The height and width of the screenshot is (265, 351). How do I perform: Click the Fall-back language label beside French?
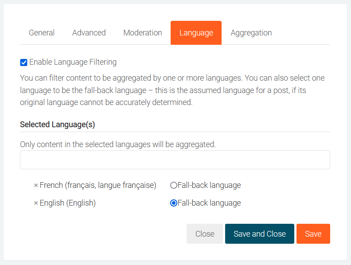(209, 185)
